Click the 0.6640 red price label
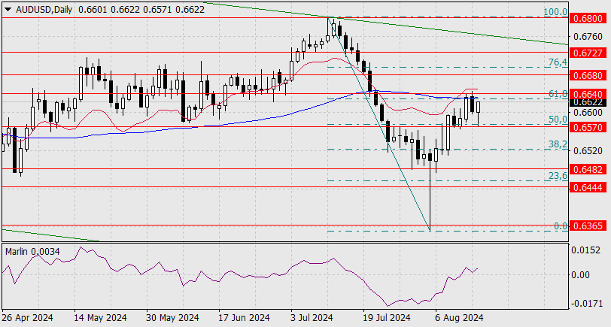 [x=588, y=93]
